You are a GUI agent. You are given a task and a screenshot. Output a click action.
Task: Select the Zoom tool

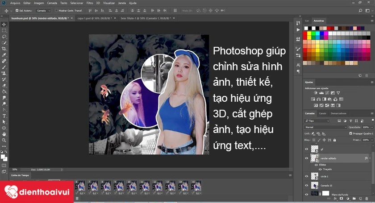click(x=4, y=141)
